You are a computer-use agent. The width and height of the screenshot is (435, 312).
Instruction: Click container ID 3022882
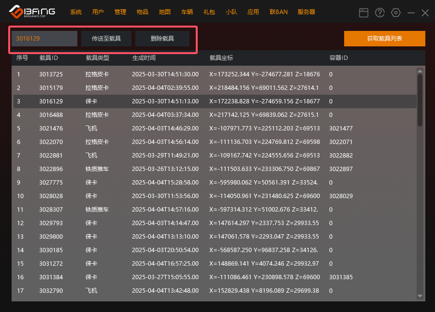tap(341, 156)
